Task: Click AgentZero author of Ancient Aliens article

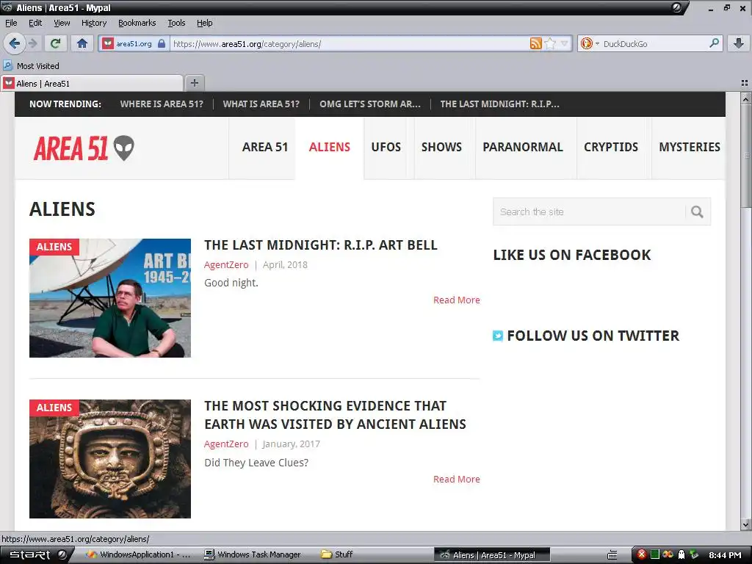Action: click(x=226, y=444)
